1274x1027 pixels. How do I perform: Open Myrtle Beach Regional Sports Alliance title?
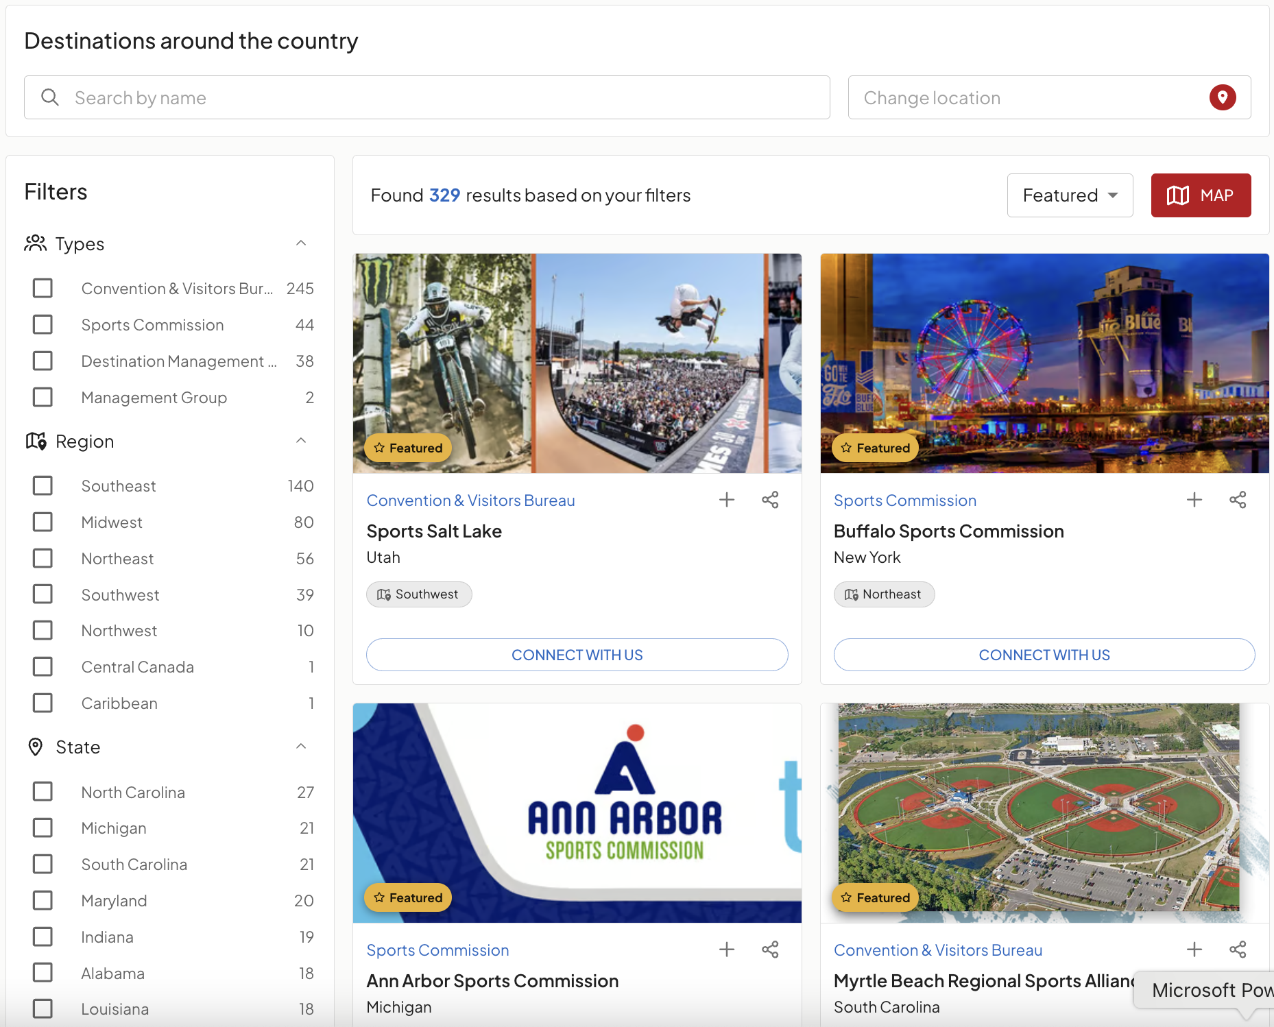point(984,981)
